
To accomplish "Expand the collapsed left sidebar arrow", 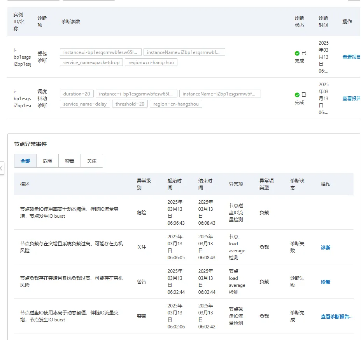I will (2, 168).
